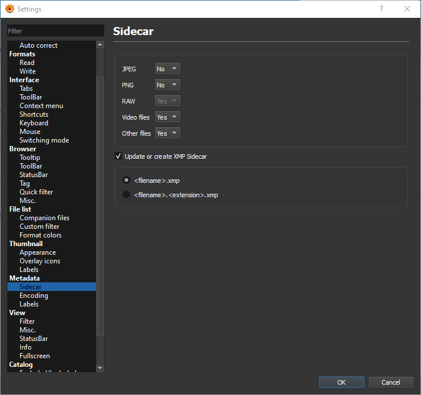Open the Tag settings page
Screen dimensions: 421x395
click(25, 183)
